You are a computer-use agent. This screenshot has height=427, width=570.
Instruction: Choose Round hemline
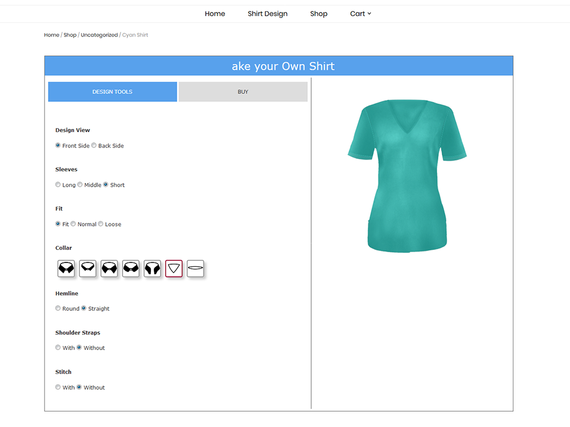[58, 308]
